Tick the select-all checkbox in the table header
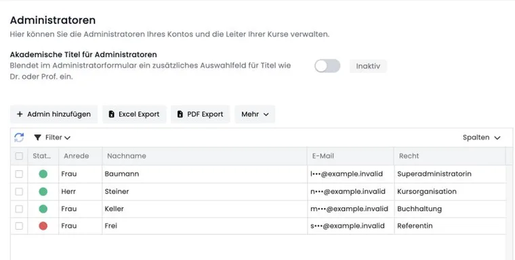 click(19, 156)
